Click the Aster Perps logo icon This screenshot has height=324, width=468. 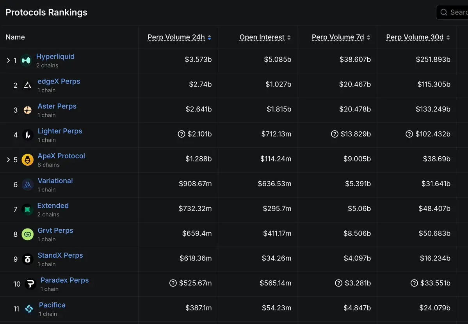point(27,110)
